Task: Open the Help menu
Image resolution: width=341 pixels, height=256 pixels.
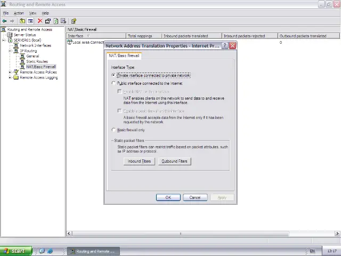Action: point(45,13)
